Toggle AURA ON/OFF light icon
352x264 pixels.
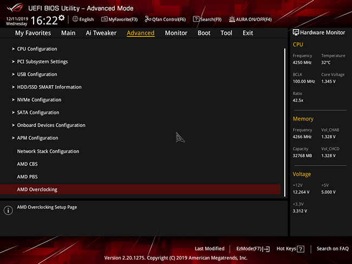[232, 19]
